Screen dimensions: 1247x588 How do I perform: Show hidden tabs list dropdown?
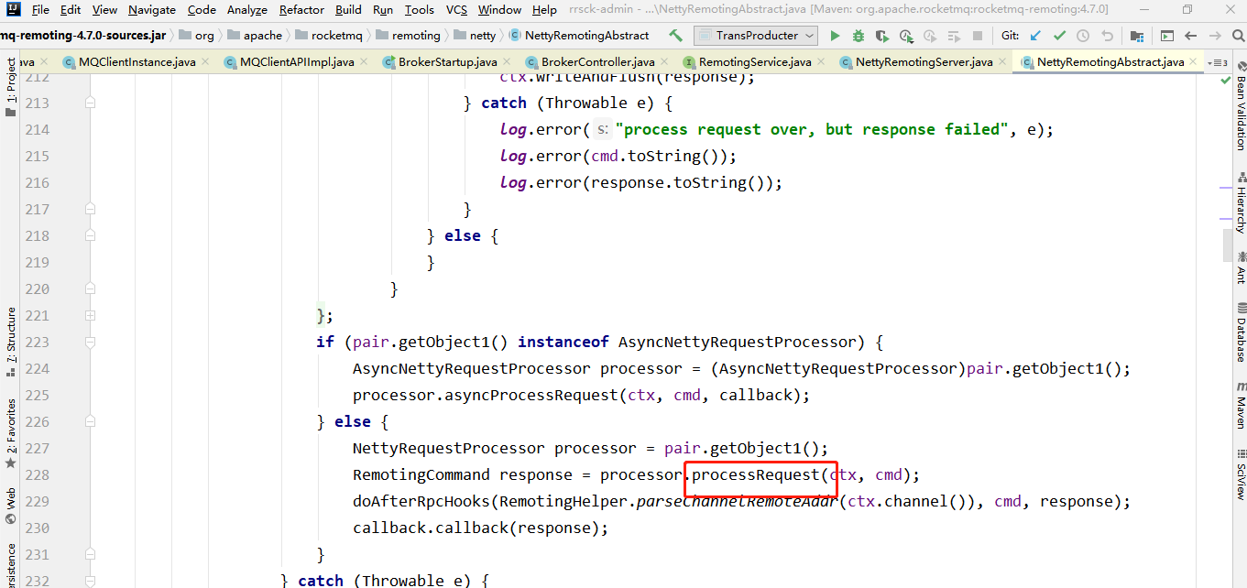point(1218,62)
